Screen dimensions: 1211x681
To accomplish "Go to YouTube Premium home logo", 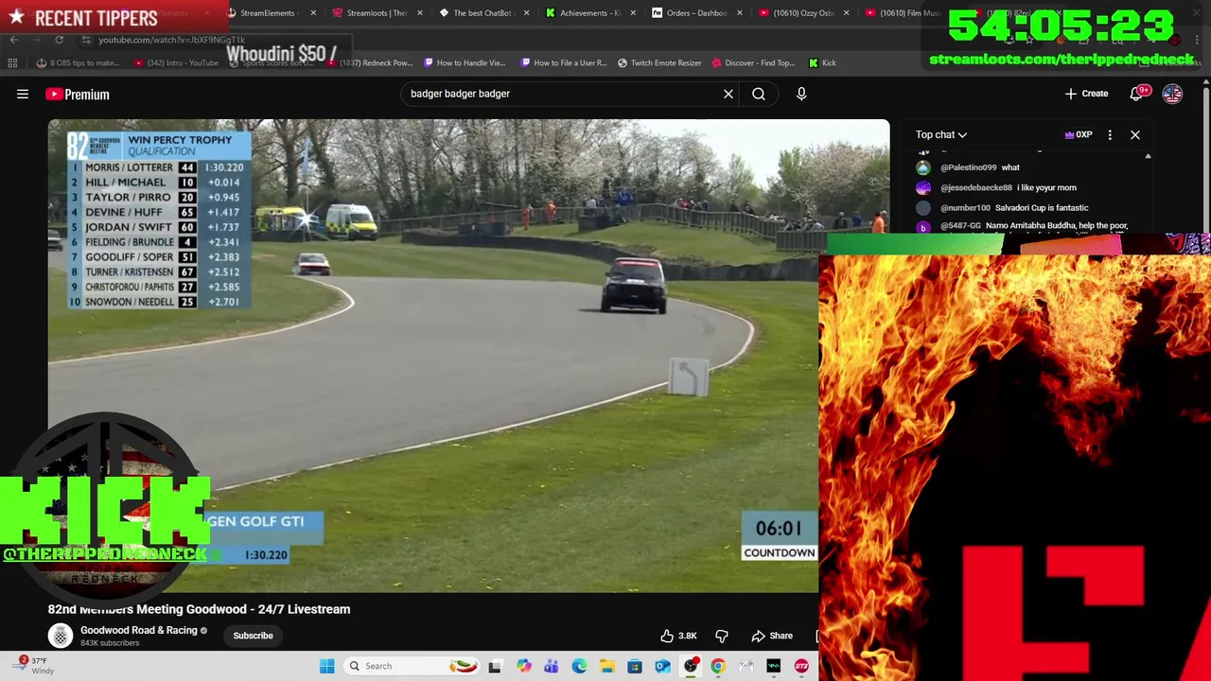I will pos(78,94).
